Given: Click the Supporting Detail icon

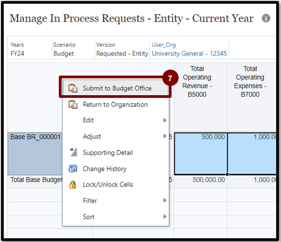Looking at the screenshot, I should tap(74, 152).
